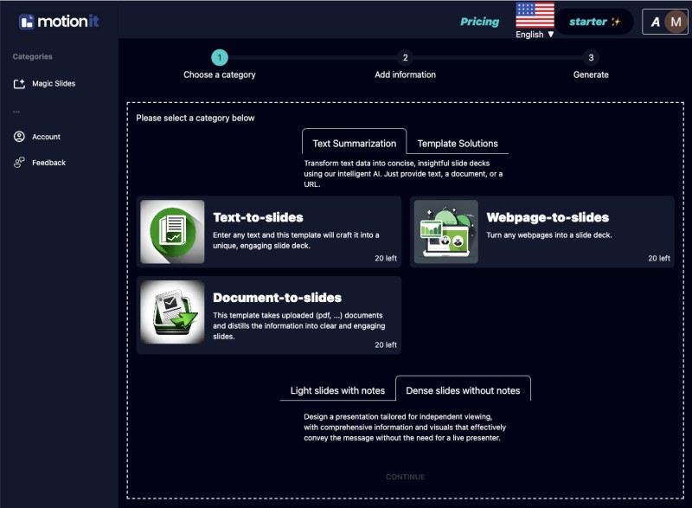Image resolution: width=692 pixels, height=508 pixels.
Task: Click the 'Choose a category' step label
Action: pos(220,74)
